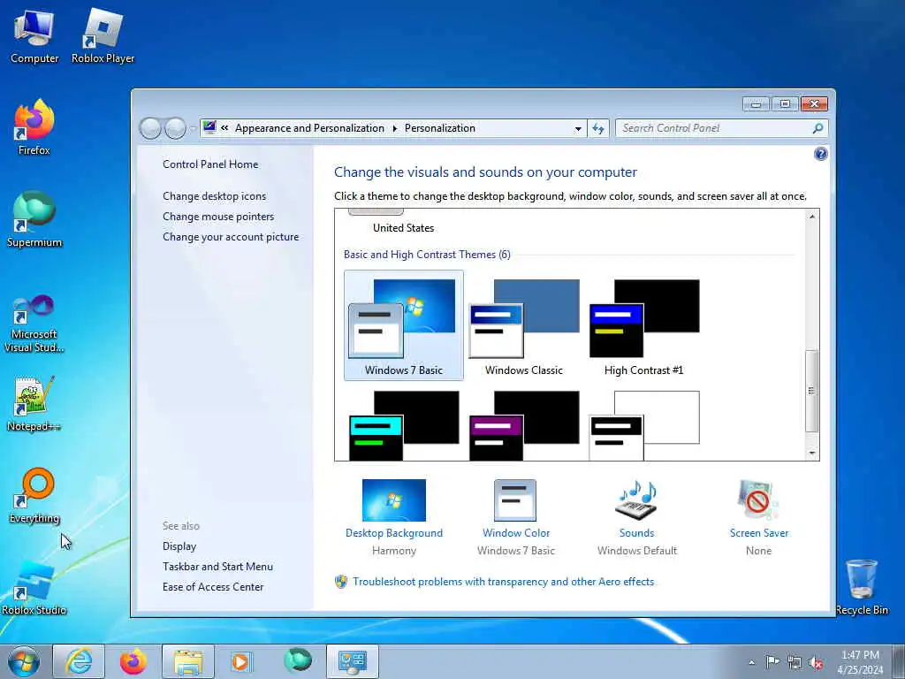Open the network tray icon
The width and height of the screenshot is (905, 679).
(x=795, y=663)
